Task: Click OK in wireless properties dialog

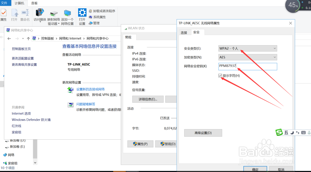Action: (255, 169)
